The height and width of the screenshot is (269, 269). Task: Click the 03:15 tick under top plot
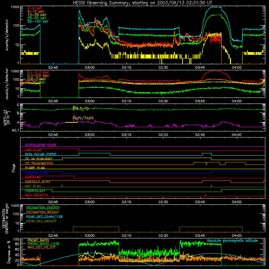[126, 68]
